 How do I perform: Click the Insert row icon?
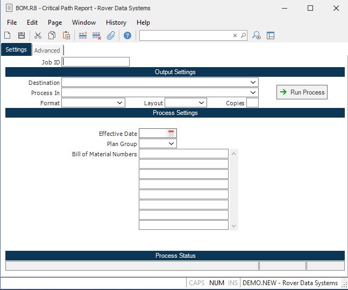click(x=83, y=35)
